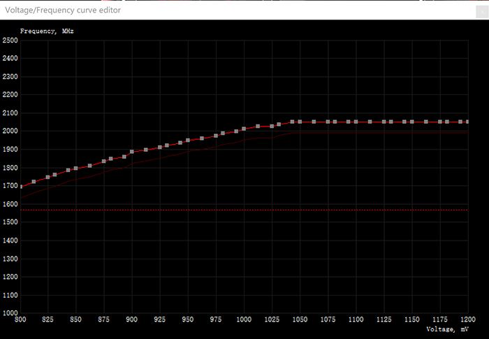Choose the curve point at 975 mV
The image size is (489, 339).
point(215,135)
